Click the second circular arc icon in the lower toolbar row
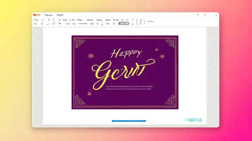Viewport: 252px width, 141px height. click(x=42, y=23)
